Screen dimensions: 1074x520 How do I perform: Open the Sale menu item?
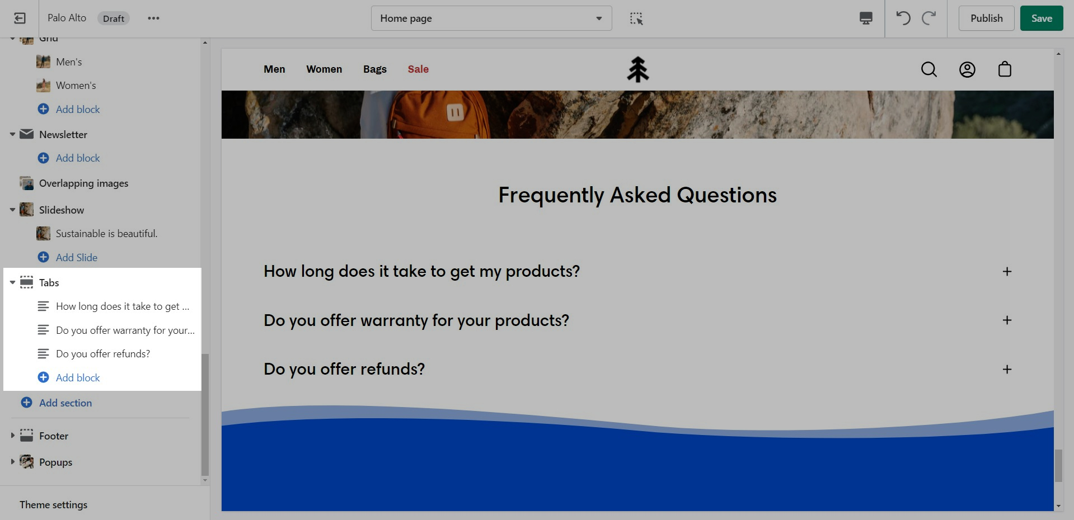point(418,69)
